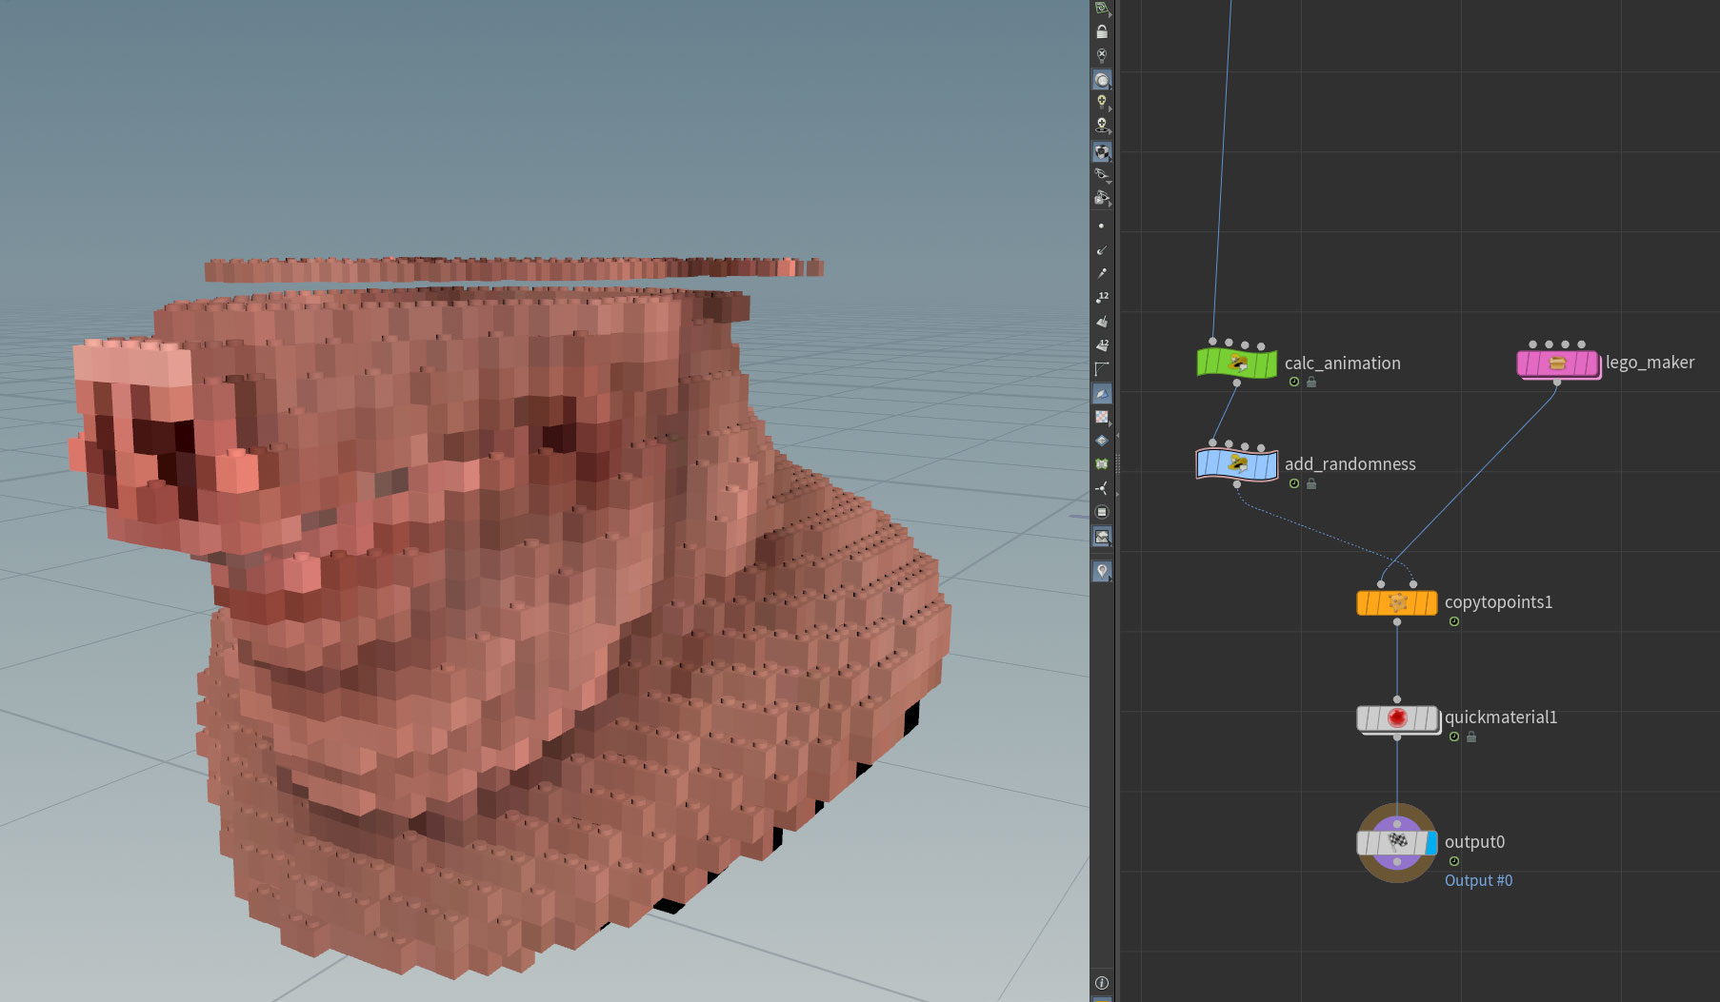Select the calc_animation green node

[1236, 363]
